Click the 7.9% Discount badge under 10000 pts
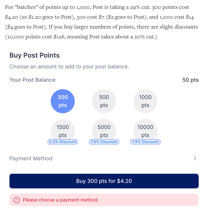This screenshot has height=210, width=215. click(x=145, y=142)
